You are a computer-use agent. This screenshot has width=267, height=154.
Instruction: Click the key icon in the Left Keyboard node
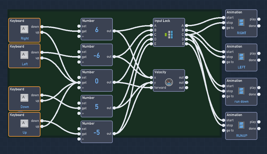tap(24, 55)
